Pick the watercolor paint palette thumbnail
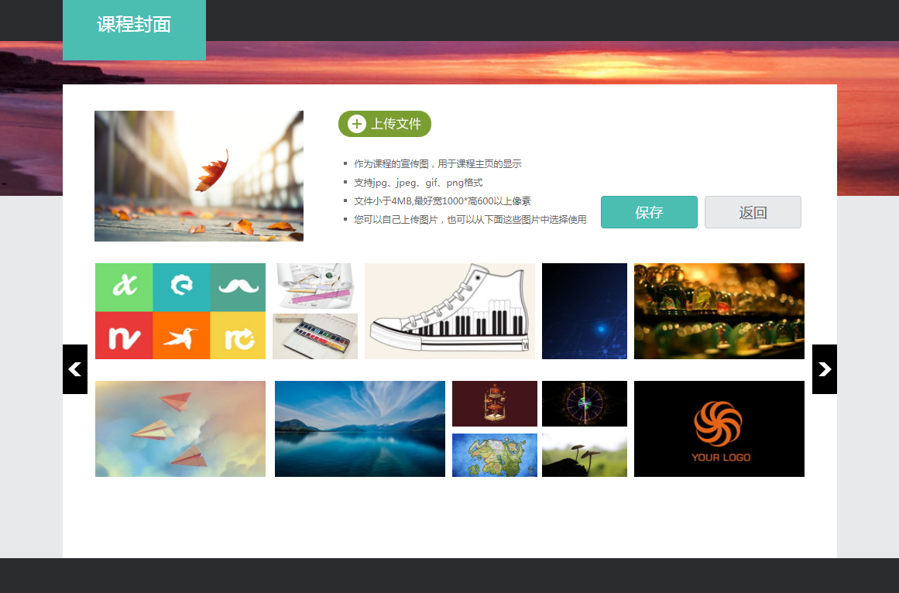899x593 pixels. tap(314, 336)
